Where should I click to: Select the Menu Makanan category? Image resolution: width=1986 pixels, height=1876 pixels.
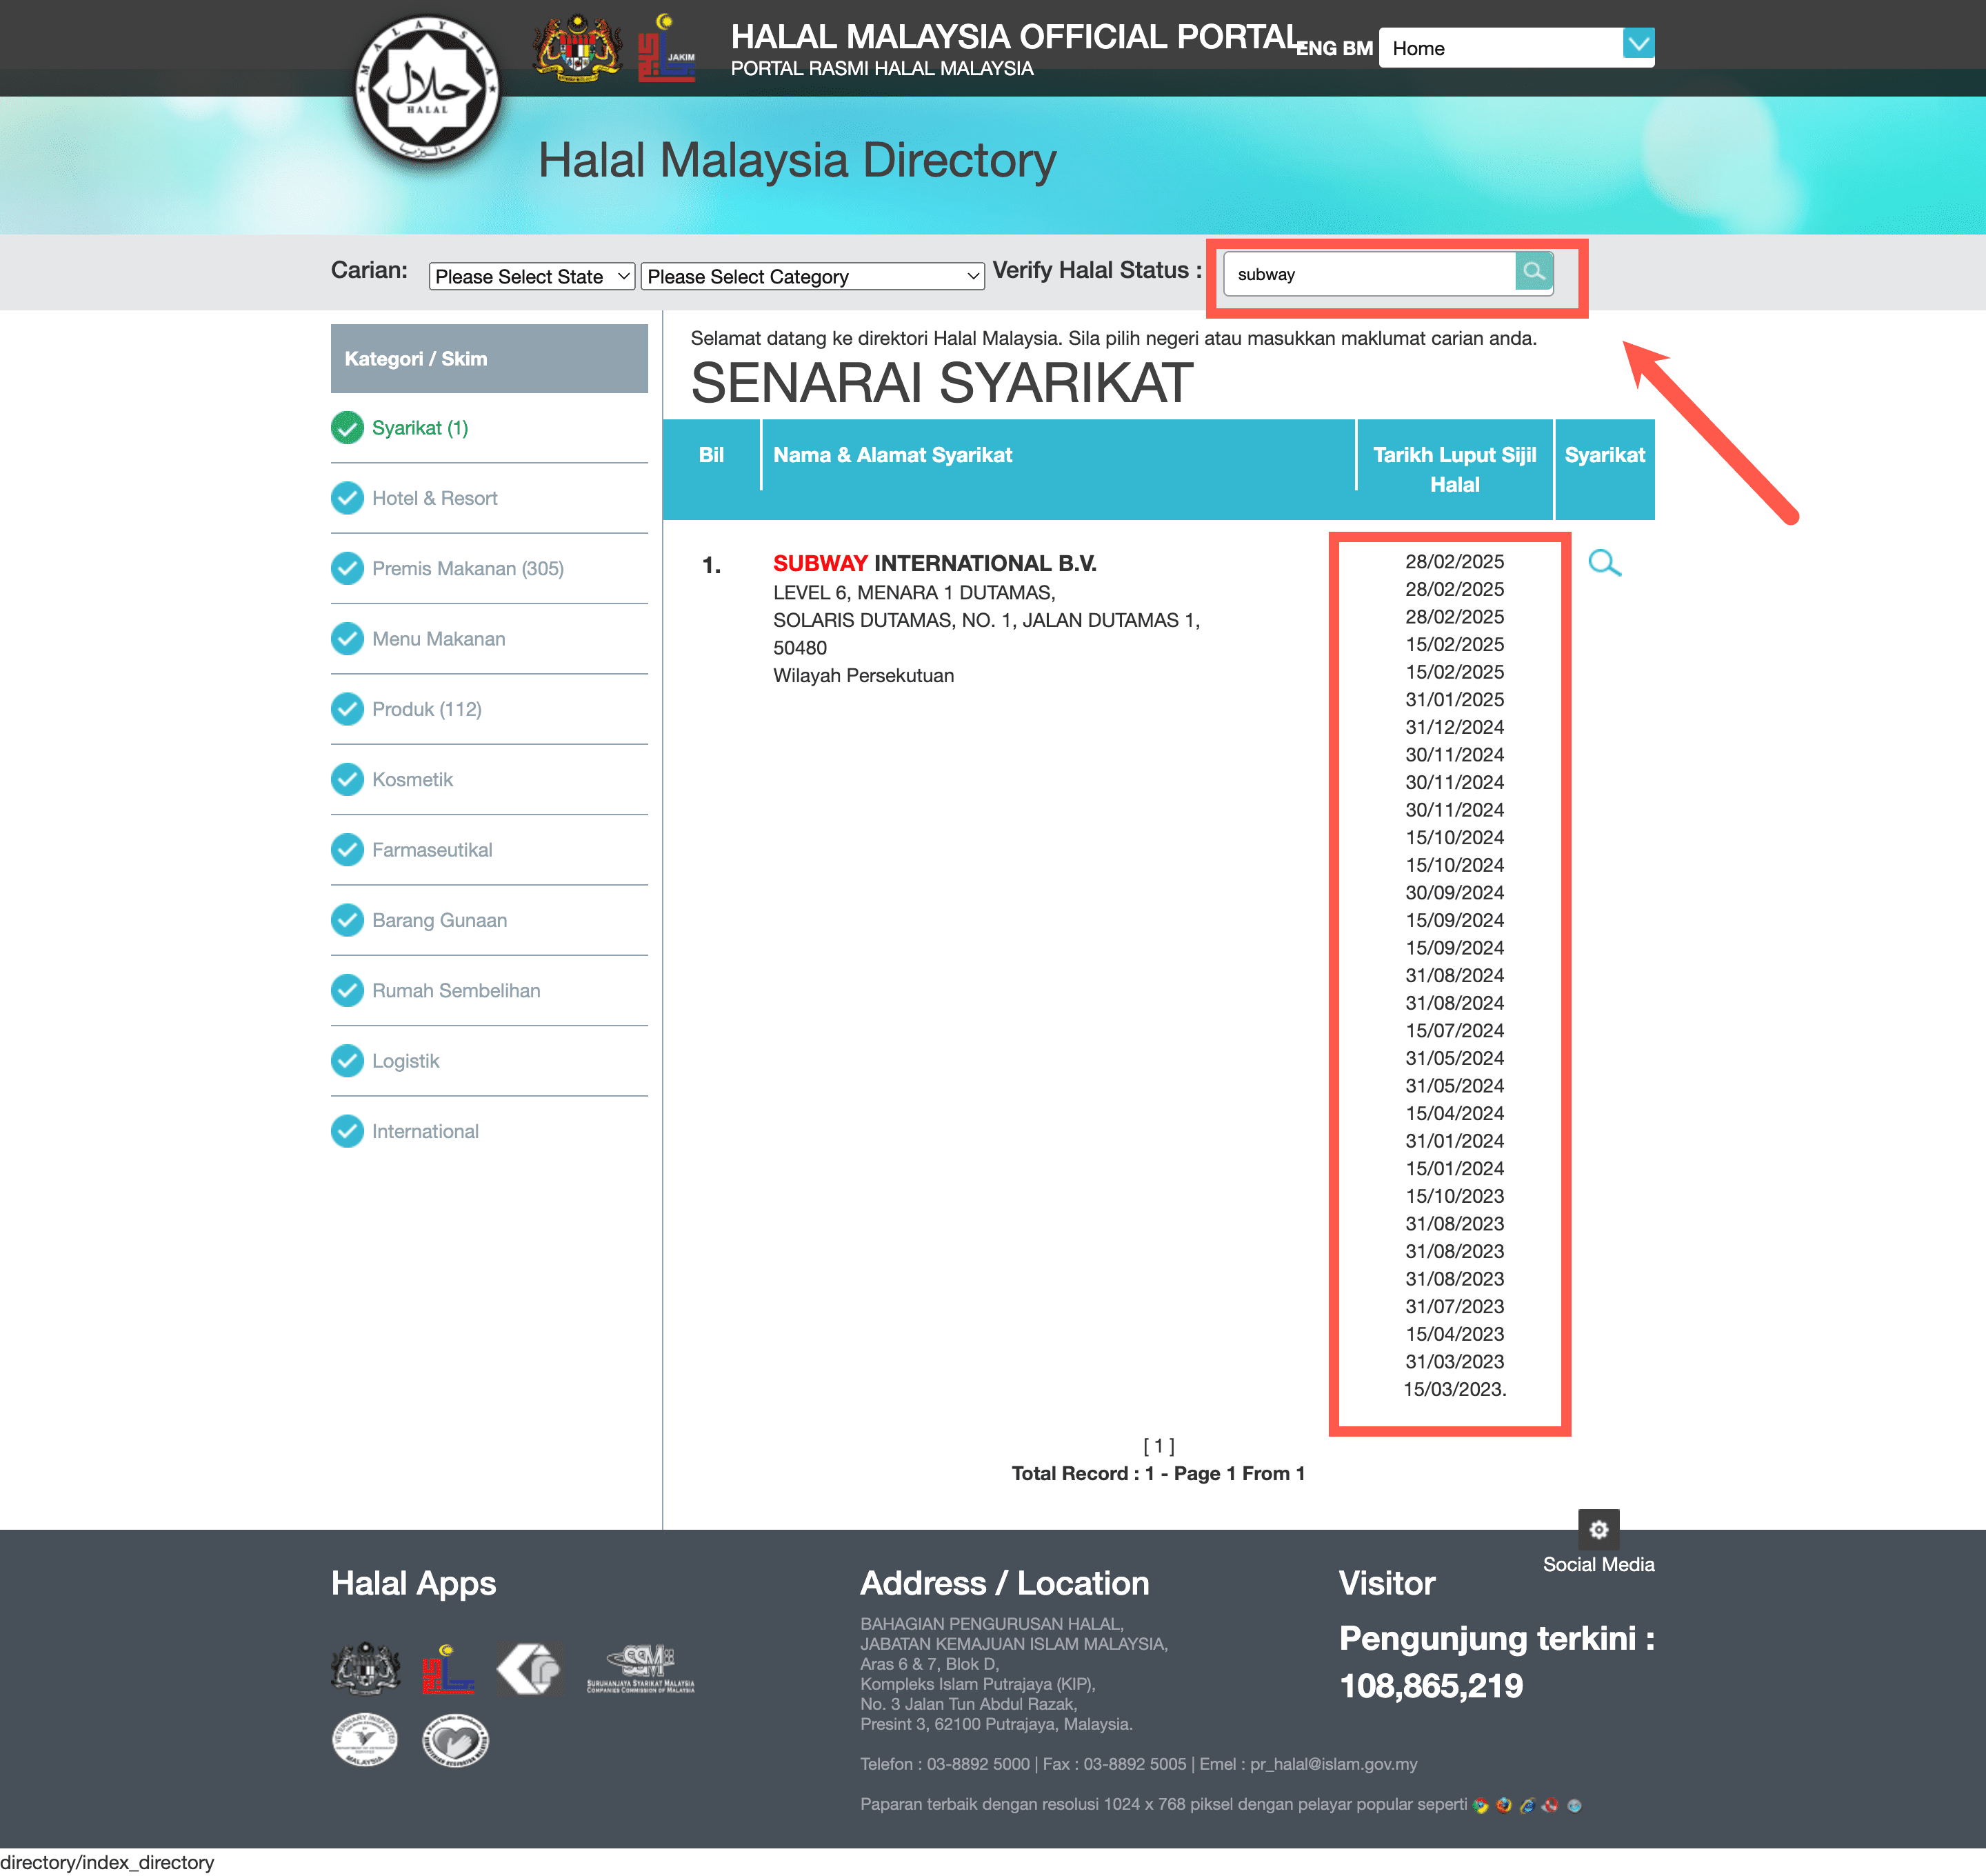438,638
